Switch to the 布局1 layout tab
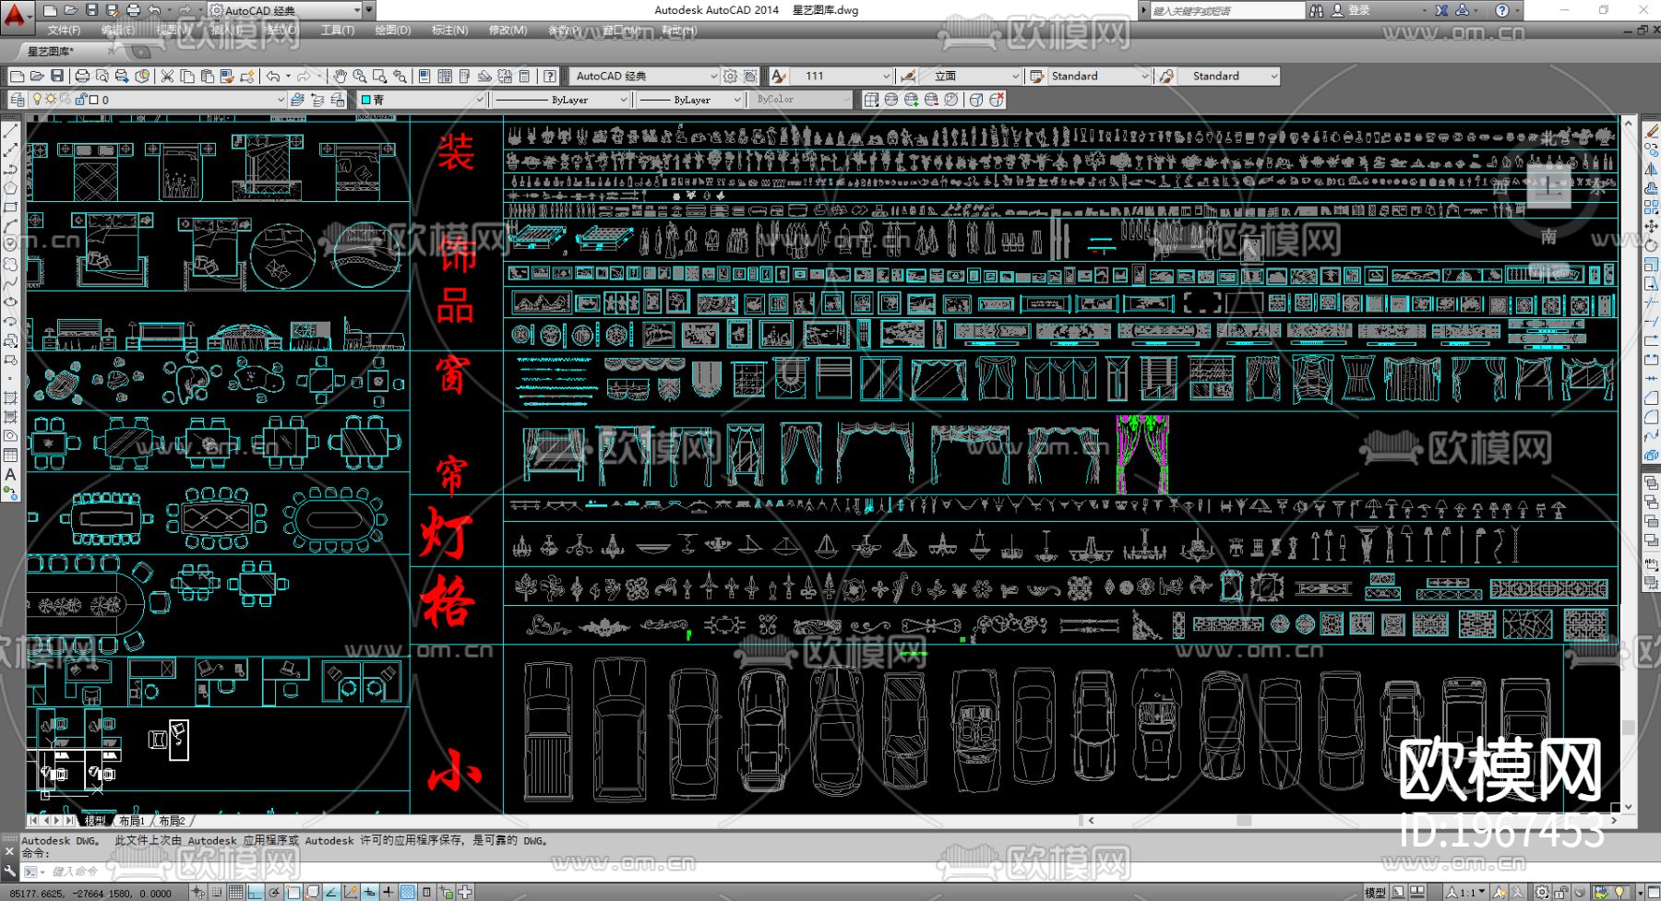Image resolution: width=1661 pixels, height=901 pixels. pyautogui.click(x=131, y=821)
